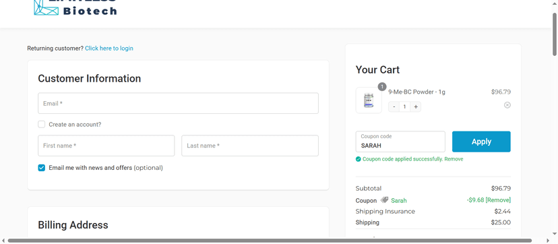Click the horizontal scrollbar thumb

270,241
